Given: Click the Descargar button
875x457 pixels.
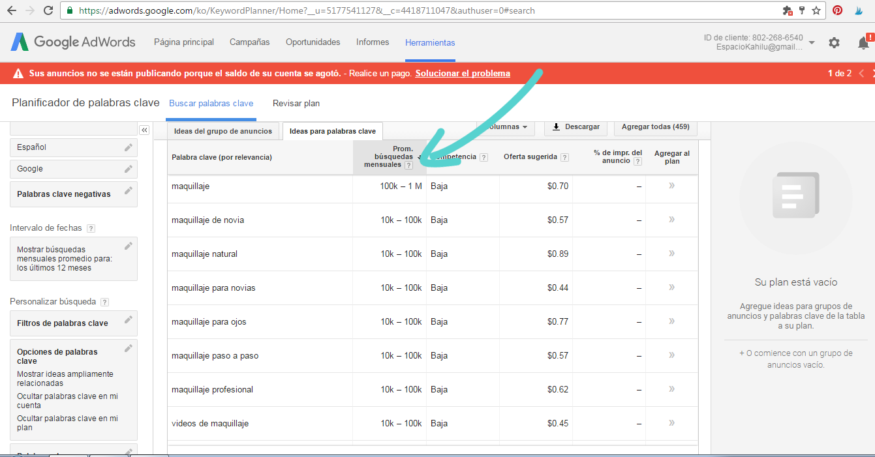Looking at the screenshot, I should (x=576, y=126).
